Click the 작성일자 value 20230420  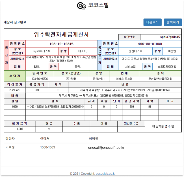tap(15, 90)
